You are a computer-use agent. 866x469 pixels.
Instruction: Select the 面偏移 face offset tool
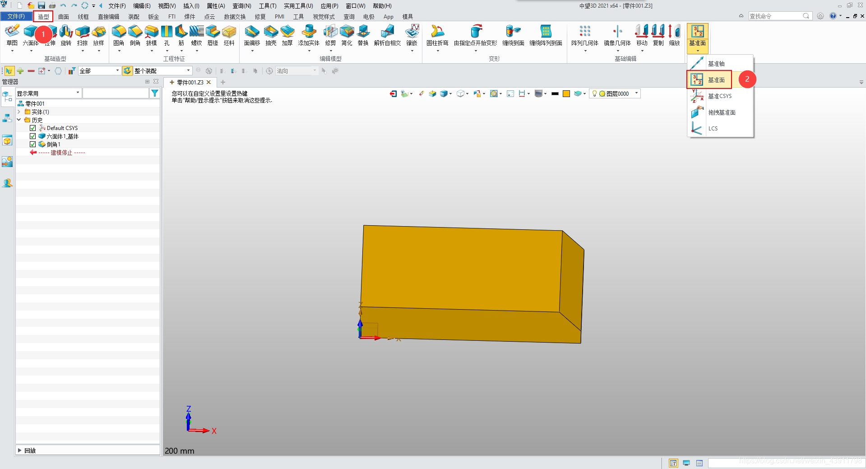point(252,36)
